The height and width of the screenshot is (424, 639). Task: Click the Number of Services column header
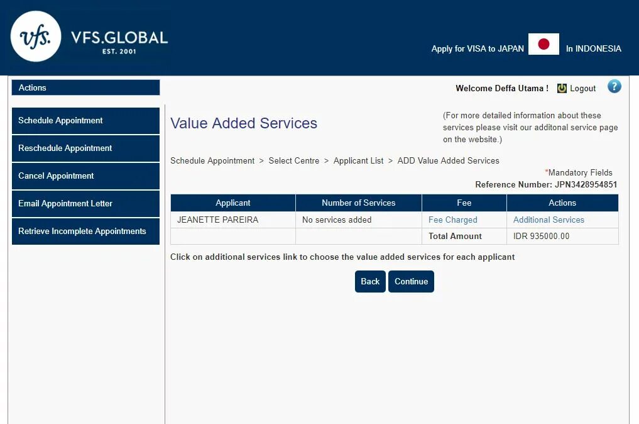coord(359,203)
